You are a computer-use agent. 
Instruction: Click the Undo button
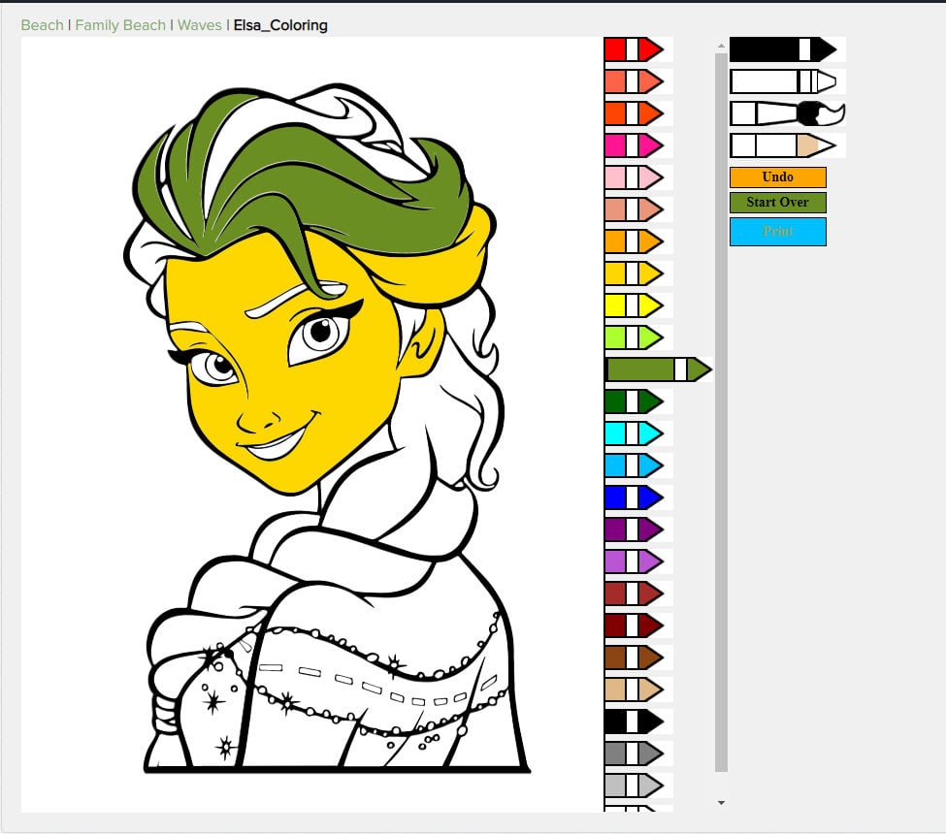coord(778,177)
